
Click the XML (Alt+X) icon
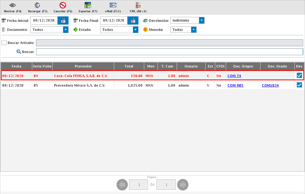138,5
